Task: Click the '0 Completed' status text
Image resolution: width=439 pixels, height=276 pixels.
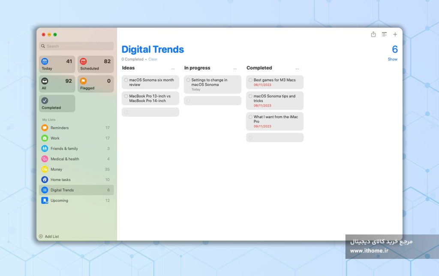Action: (x=132, y=59)
